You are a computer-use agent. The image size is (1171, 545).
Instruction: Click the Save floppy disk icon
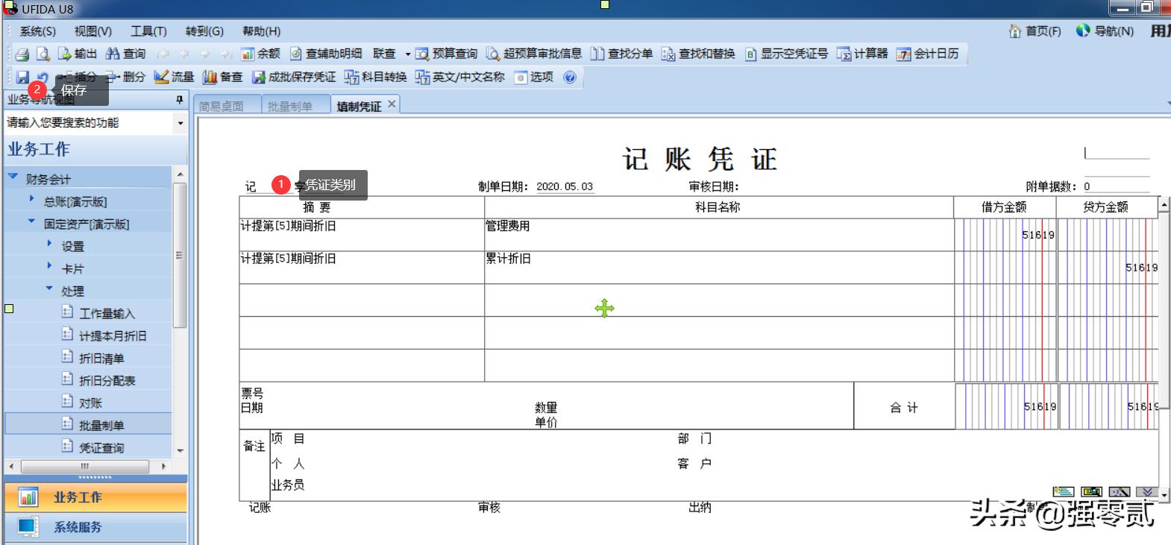coord(22,77)
